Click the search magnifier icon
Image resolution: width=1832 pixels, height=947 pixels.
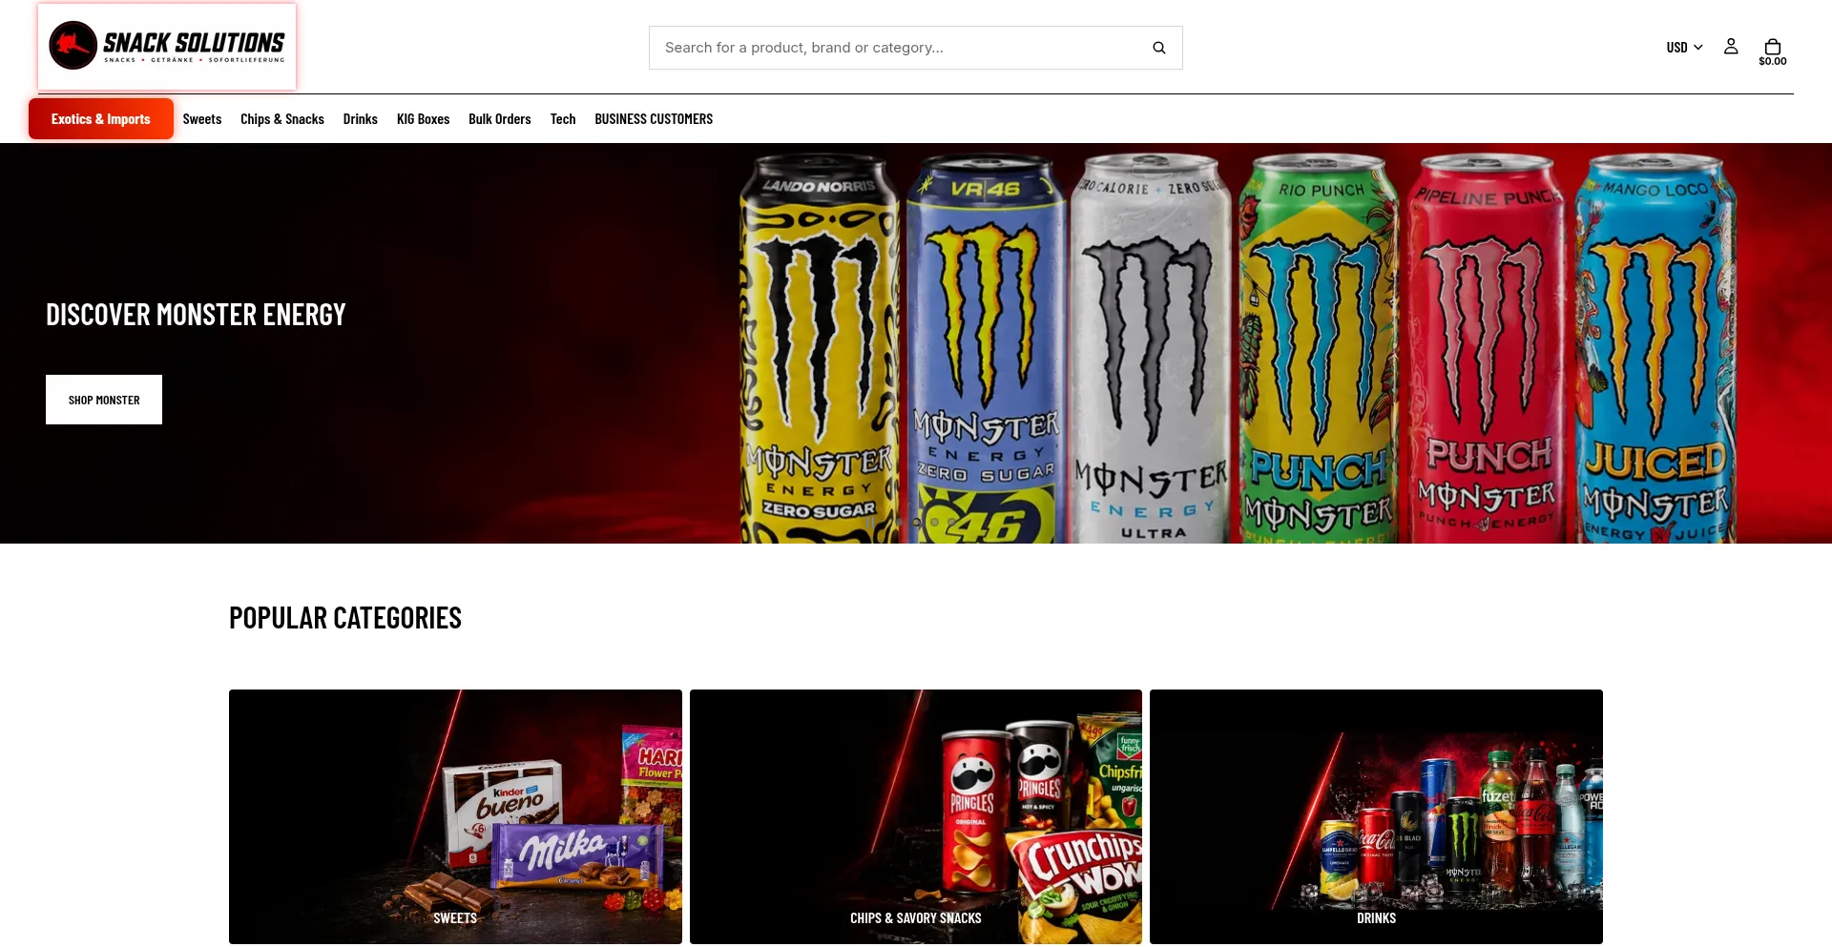click(1158, 48)
